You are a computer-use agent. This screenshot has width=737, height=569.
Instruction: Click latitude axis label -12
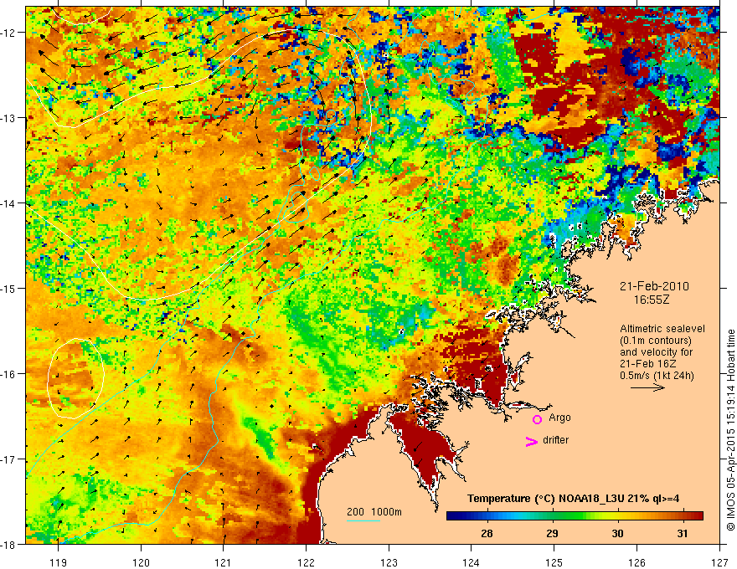tap(9, 33)
